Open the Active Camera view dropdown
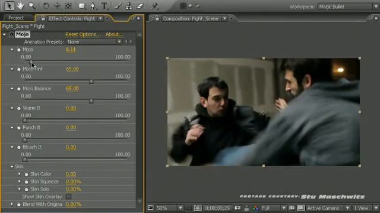Screen dimensions: 380x213 pos(328,208)
